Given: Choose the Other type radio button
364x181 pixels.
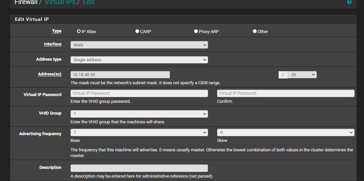Looking at the screenshot, I should 255,31.
